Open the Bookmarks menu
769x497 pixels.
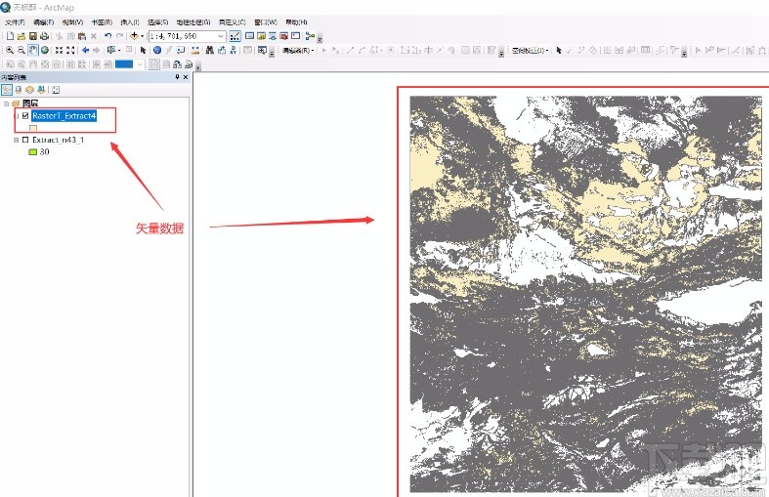point(102,22)
